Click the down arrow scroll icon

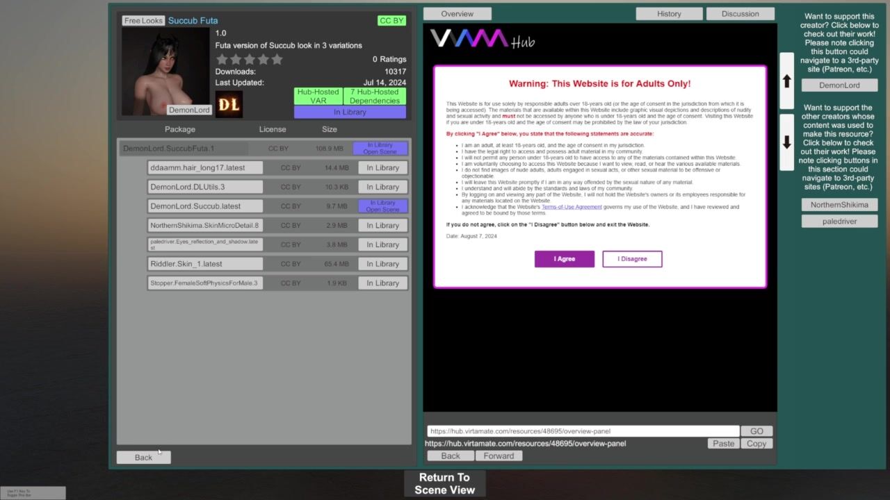click(x=786, y=142)
